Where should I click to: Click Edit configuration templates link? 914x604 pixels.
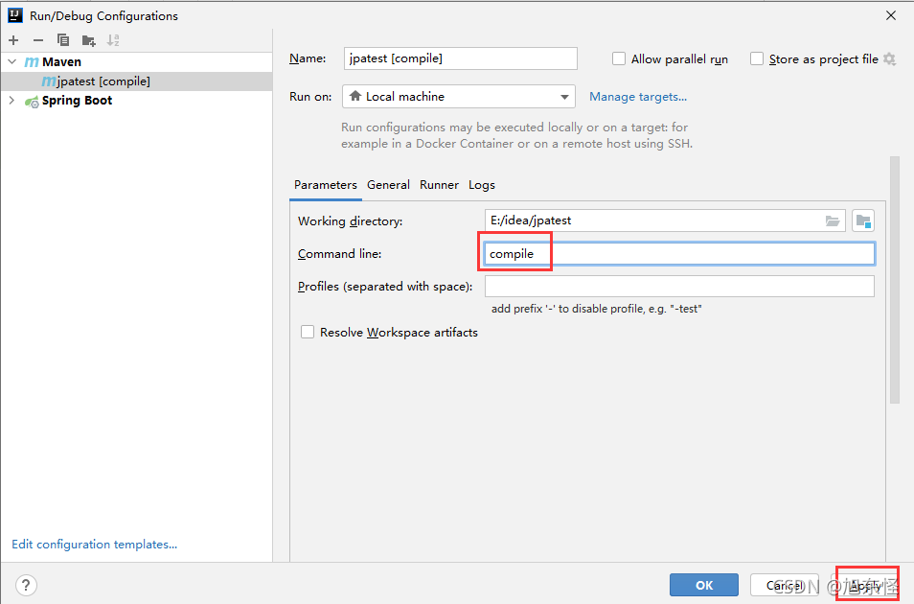click(93, 544)
